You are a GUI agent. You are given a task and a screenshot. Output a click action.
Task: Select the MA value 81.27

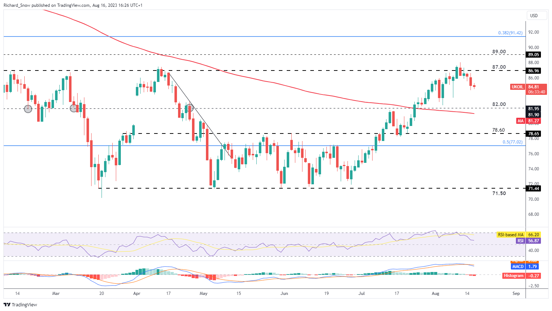click(533, 121)
